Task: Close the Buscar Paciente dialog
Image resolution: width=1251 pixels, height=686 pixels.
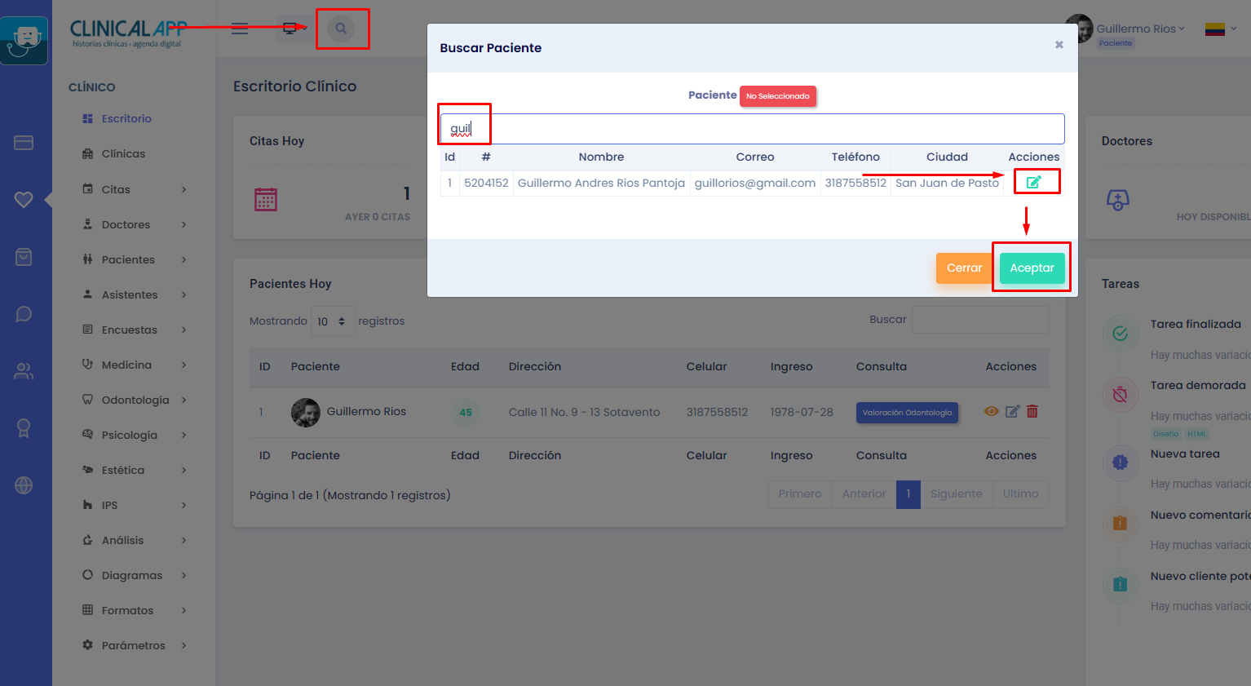Action: tap(1059, 45)
